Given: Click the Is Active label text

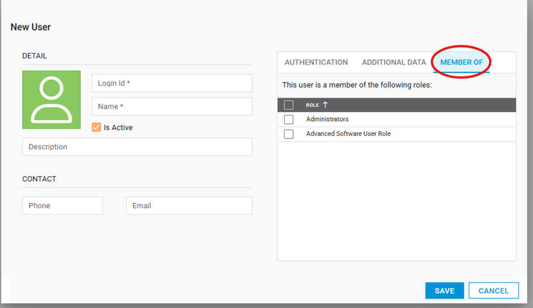Looking at the screenshot, I should (118, 127).
